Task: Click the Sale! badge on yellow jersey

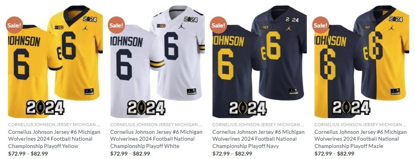Action: pyautogui.click(x=14, y=25)
